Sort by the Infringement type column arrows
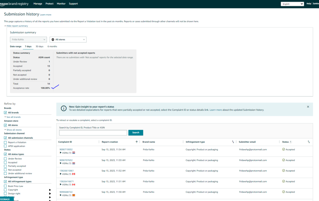This screenshot has width=319, height=201. pyautogui.click(x=233, y=142)
